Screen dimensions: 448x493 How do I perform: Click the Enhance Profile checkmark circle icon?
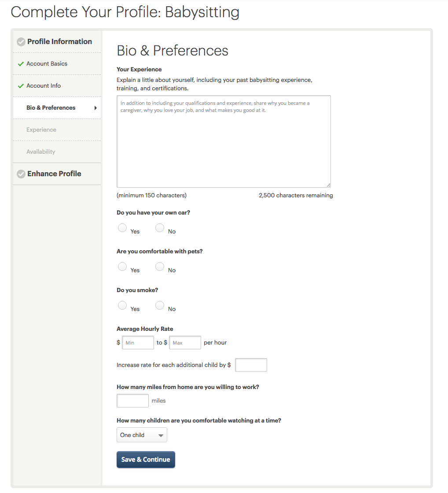coord(21,174)
